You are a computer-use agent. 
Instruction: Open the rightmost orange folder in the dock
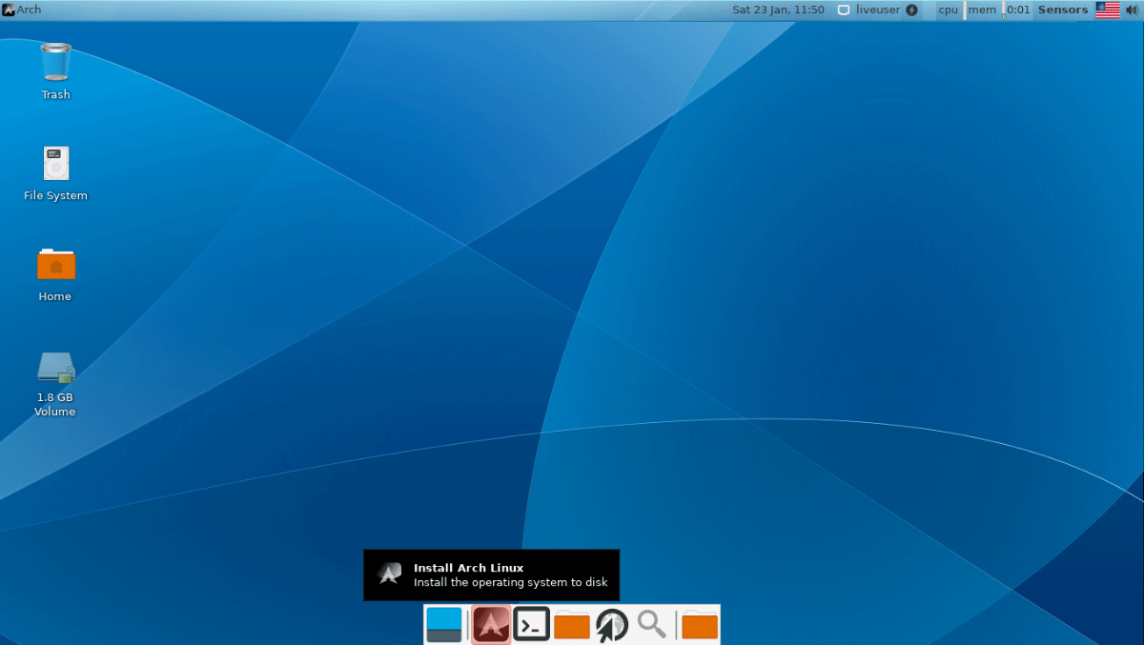pyautogui.click(x=700, y=625)
